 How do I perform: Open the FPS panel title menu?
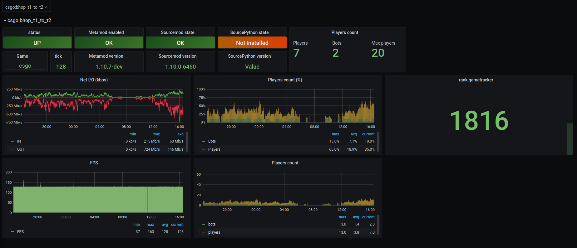click(x=94, y=163)
